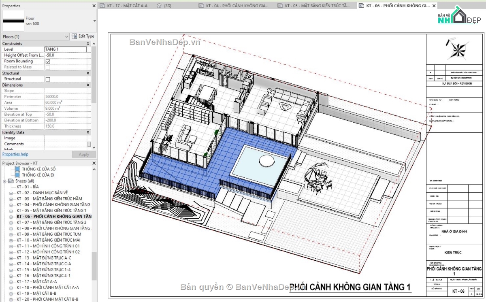
Task: Click the floor type preview thumbnail
Action: click(x=13, y=20)
